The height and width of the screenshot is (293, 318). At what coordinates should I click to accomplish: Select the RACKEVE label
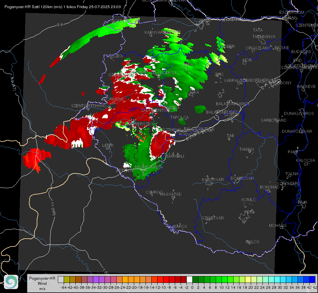[x=306, y=87]
